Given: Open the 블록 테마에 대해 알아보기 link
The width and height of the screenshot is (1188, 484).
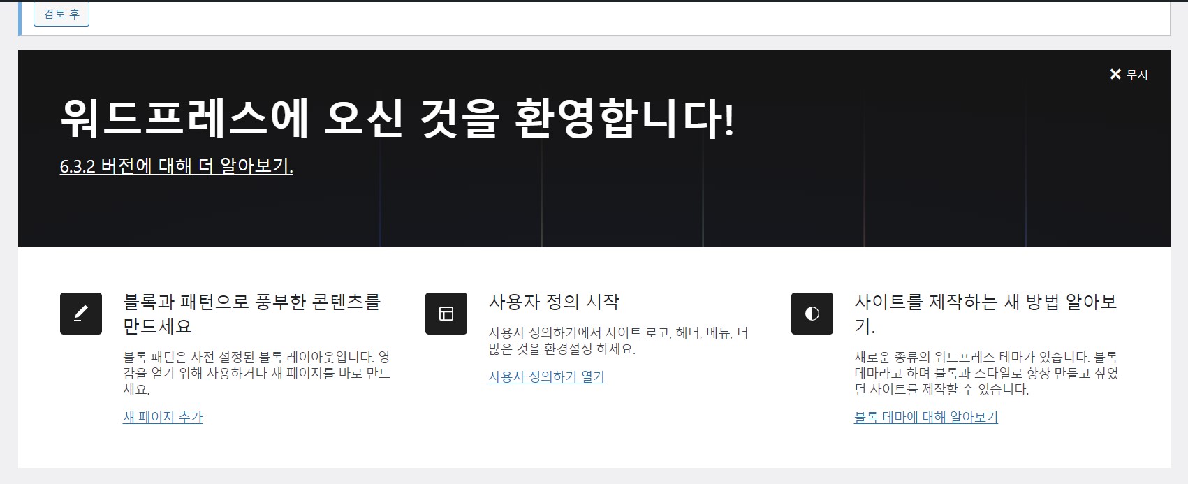Looking at the screenshot, I should click(x=926, y=417).
